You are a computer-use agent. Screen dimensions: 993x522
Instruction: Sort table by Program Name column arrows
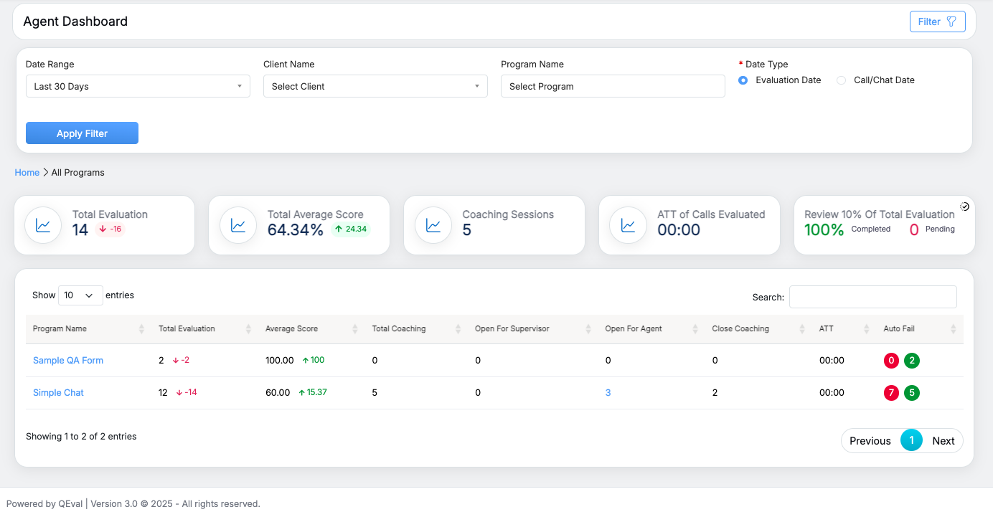coord(141,329)
